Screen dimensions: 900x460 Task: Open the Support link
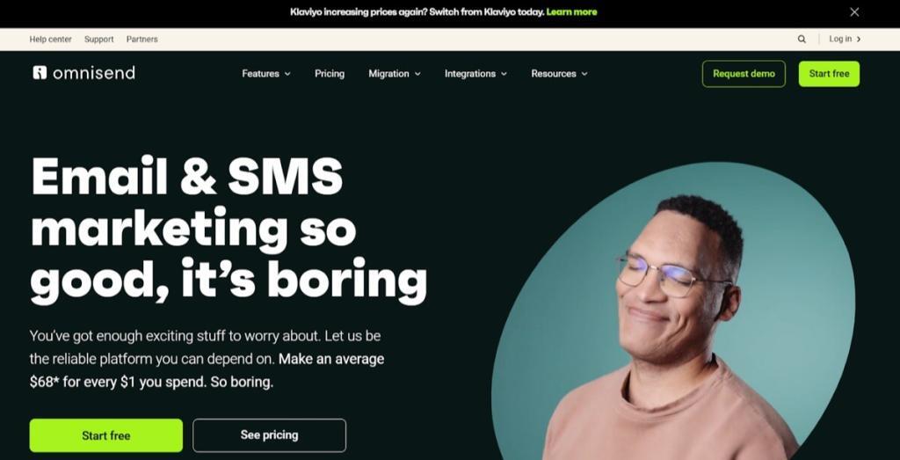click(98, 39)
